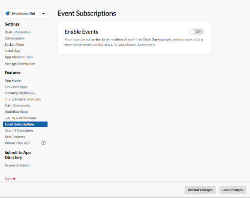Open Review & Submit page

click(17, 165)
